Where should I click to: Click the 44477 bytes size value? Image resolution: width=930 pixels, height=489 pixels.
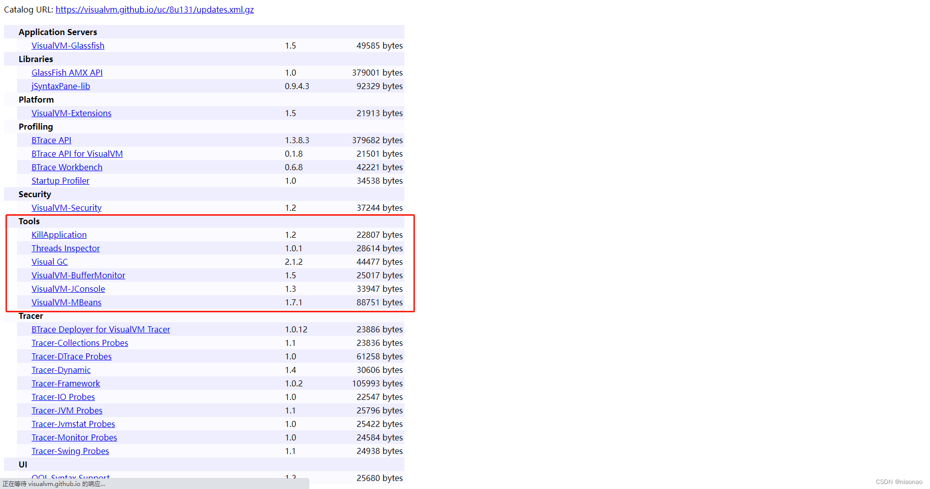click(379, 262)
